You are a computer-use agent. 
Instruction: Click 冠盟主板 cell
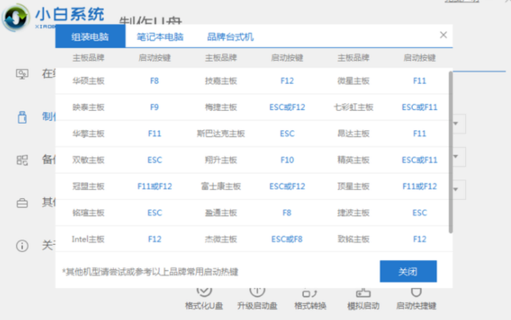(x=88, y=187)
